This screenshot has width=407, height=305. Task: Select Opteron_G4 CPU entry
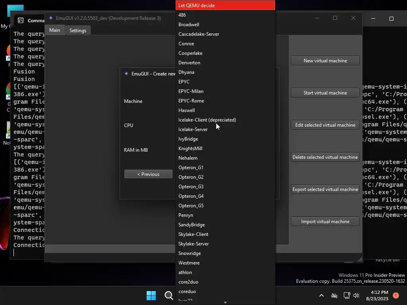pos(225,196)
